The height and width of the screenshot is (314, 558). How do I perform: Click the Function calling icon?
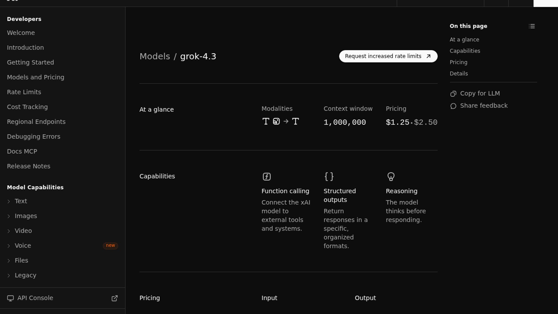click(x=267, y=176)
